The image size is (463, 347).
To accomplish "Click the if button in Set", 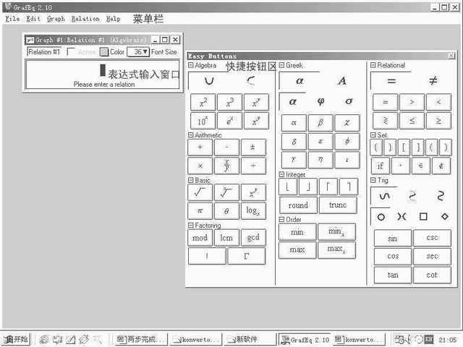I will [x=381, y=166].
